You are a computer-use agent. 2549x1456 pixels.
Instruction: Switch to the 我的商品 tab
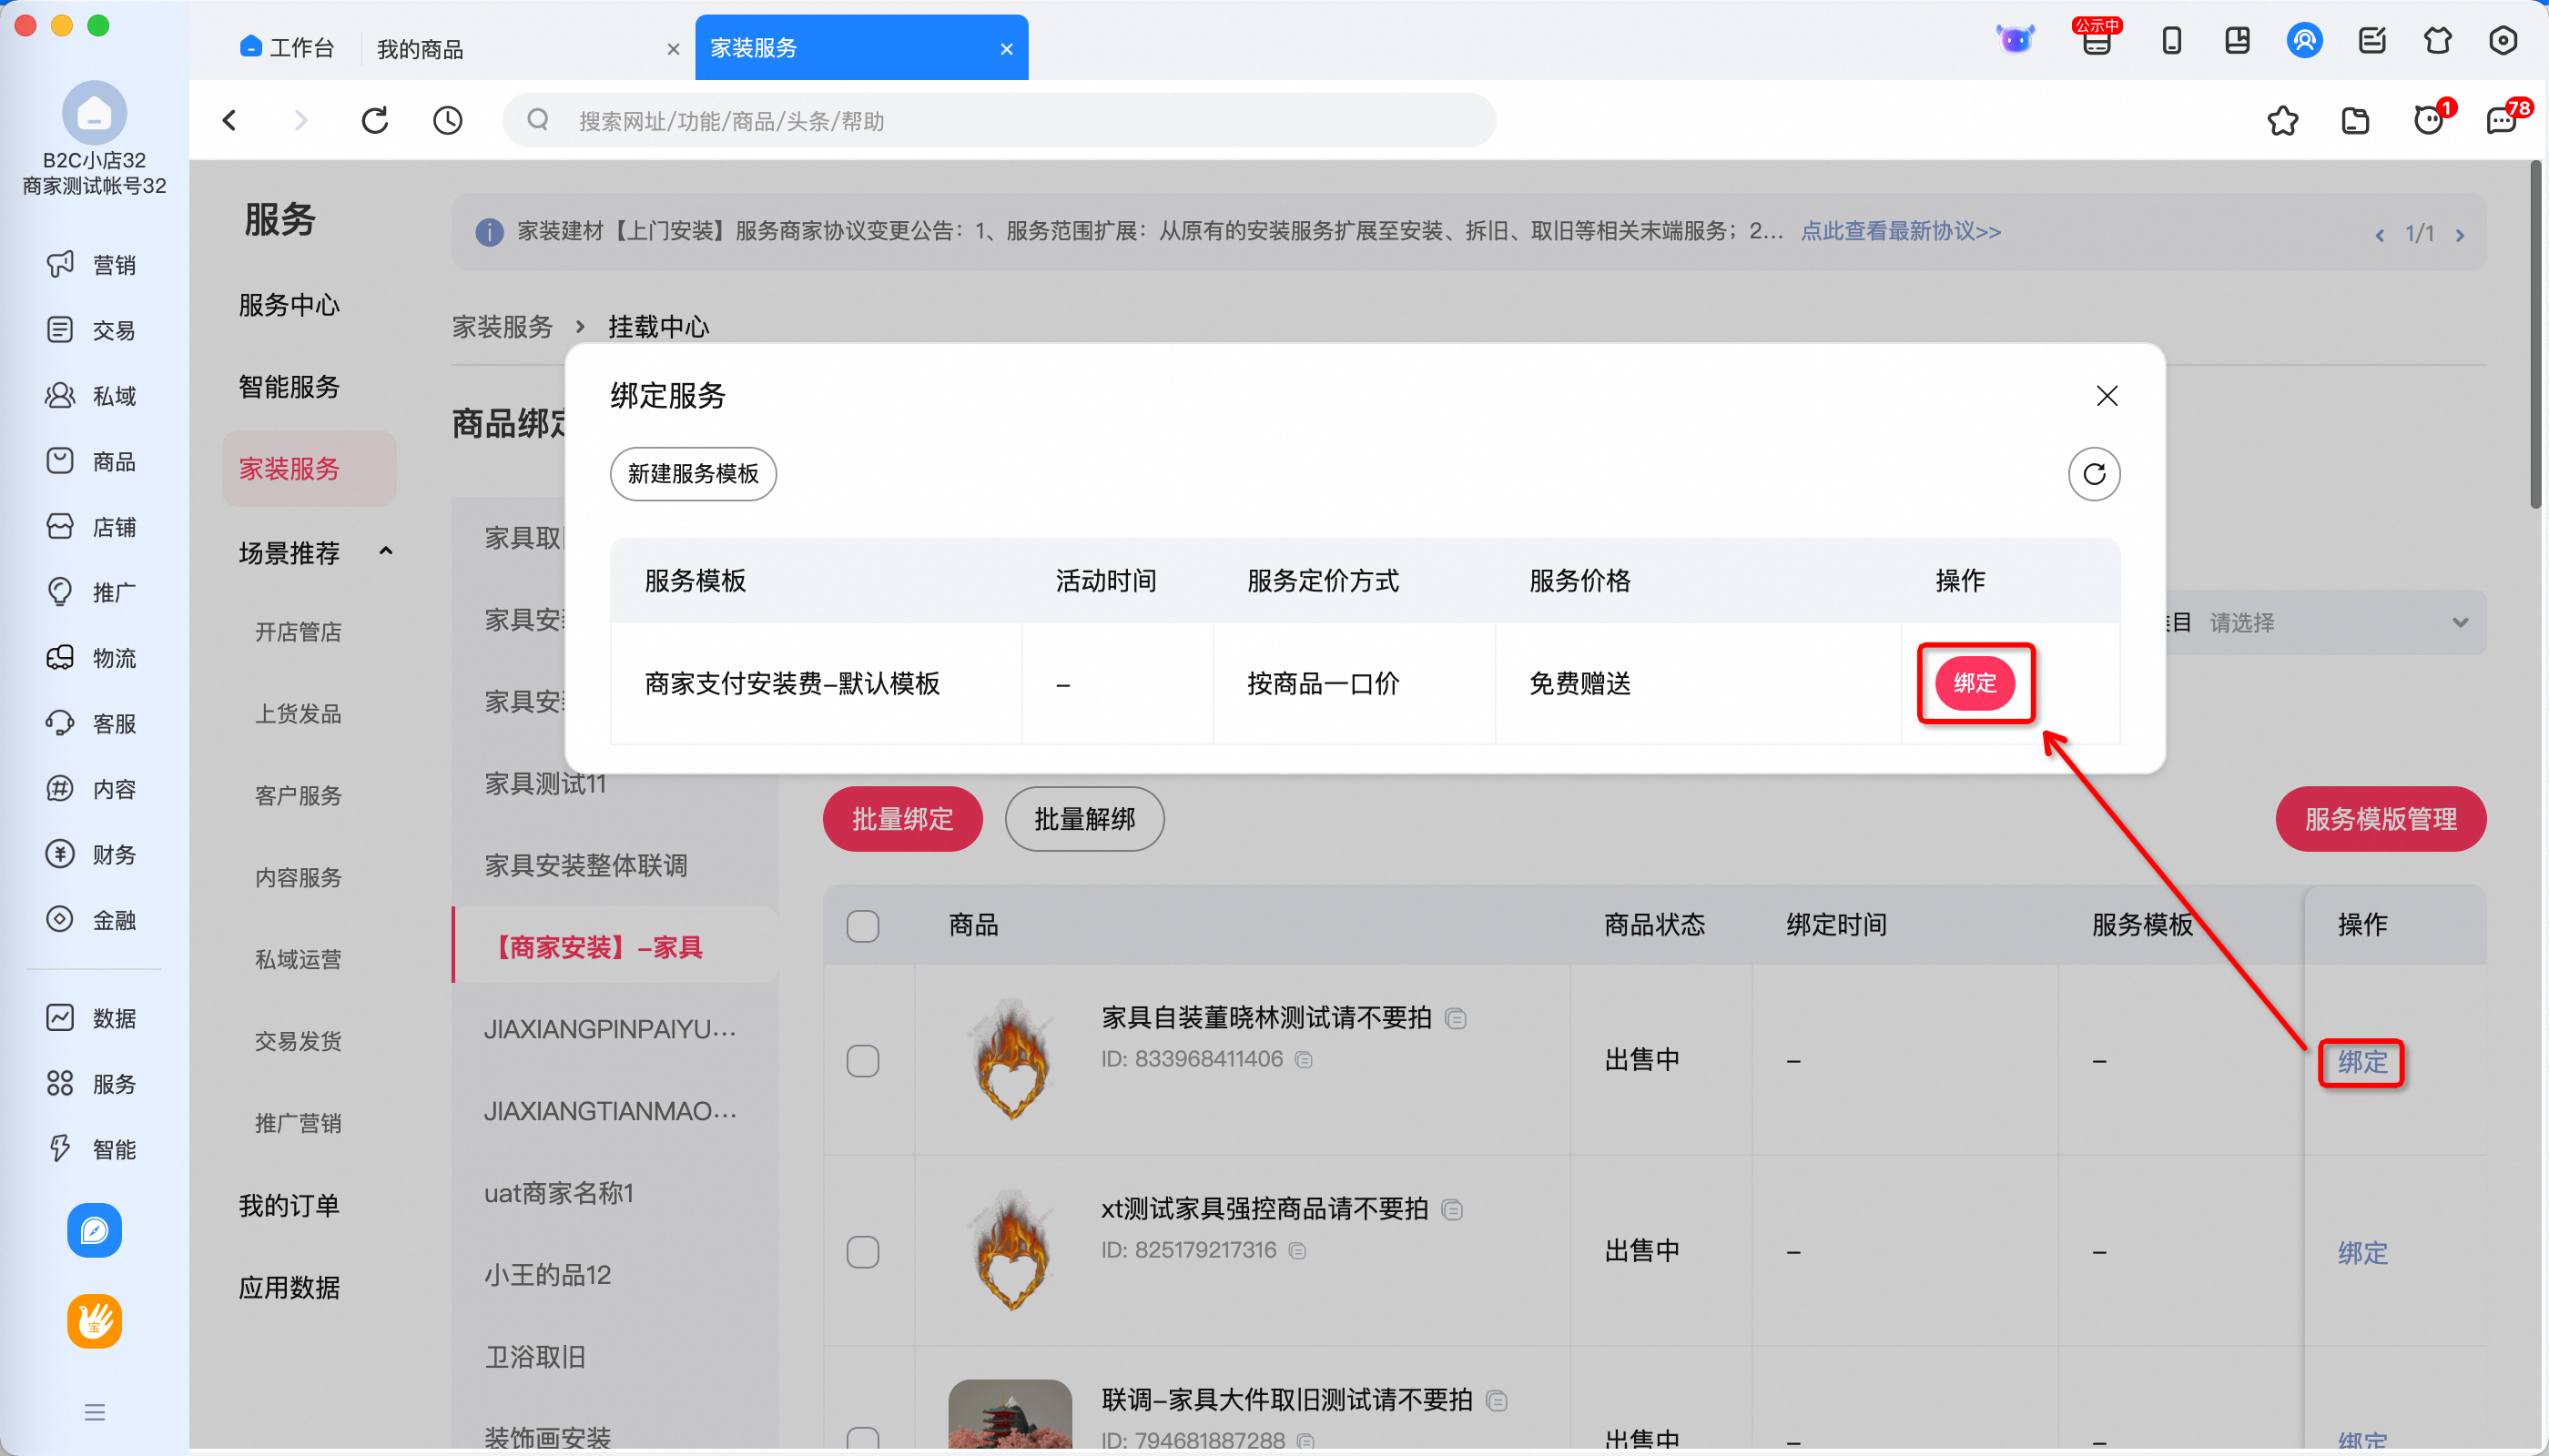coord(419,49)
